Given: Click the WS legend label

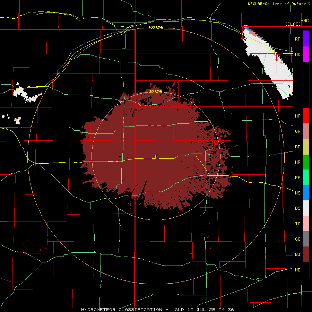Looking at the screenshot, I should click(297, 193).
